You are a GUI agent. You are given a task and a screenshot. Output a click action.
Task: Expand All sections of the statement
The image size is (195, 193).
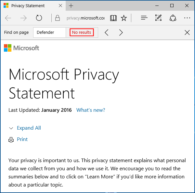click(29, 128)
